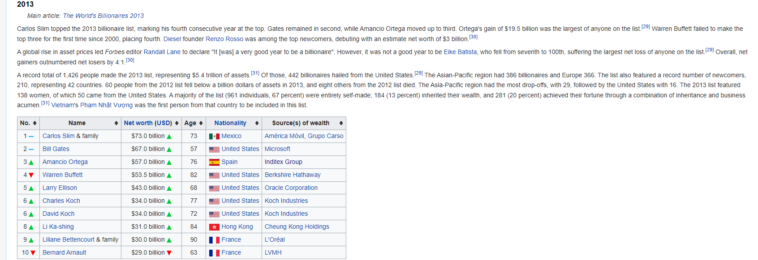Open the Nationality header link

tap(230, 123)
